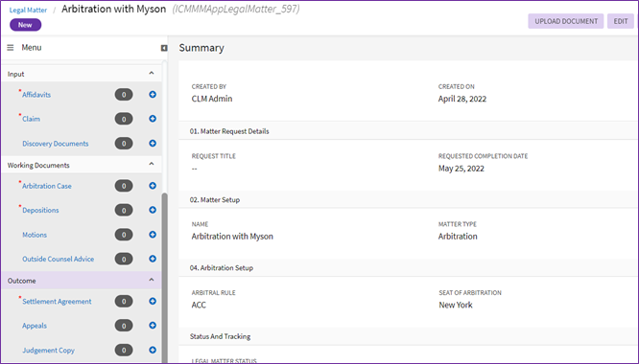The width and height of the screenshot is (639, 364).
Task: Select the Arbitration matter type value
Action: click(x=458, y=237)
